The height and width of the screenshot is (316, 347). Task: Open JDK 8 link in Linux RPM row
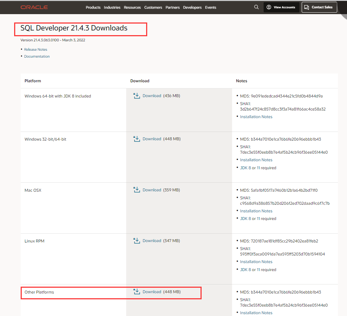[x=245, y=270]
